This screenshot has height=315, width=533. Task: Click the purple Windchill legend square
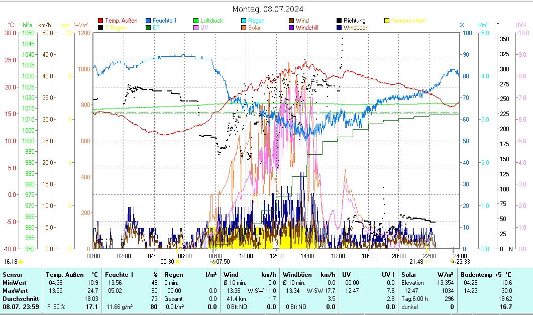click(291, 28)
